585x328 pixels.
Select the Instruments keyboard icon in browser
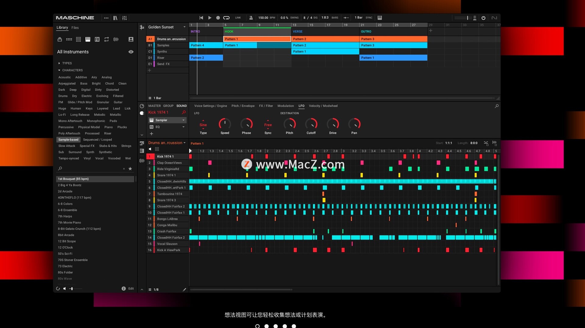coord(88,39)
